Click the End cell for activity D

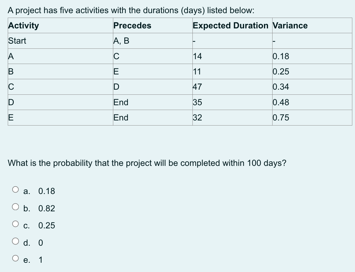121,102
